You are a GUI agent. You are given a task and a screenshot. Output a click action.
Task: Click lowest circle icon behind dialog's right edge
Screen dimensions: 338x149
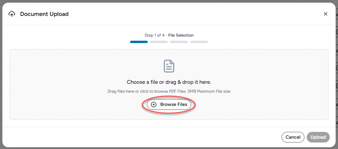tap(337, 86)
